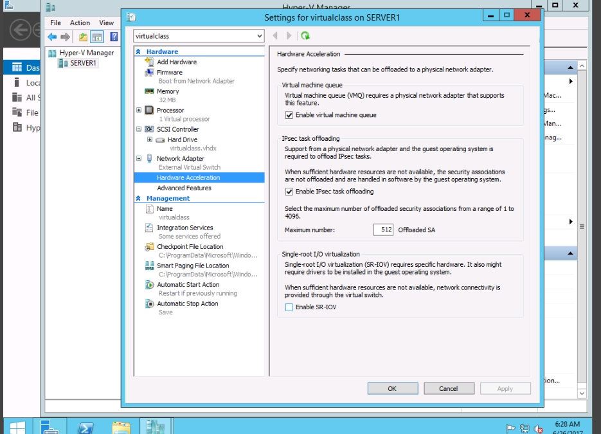The height and width of the screenshot is (434, 601).
Task: Expand the Processor node
Action: [139, 110]
